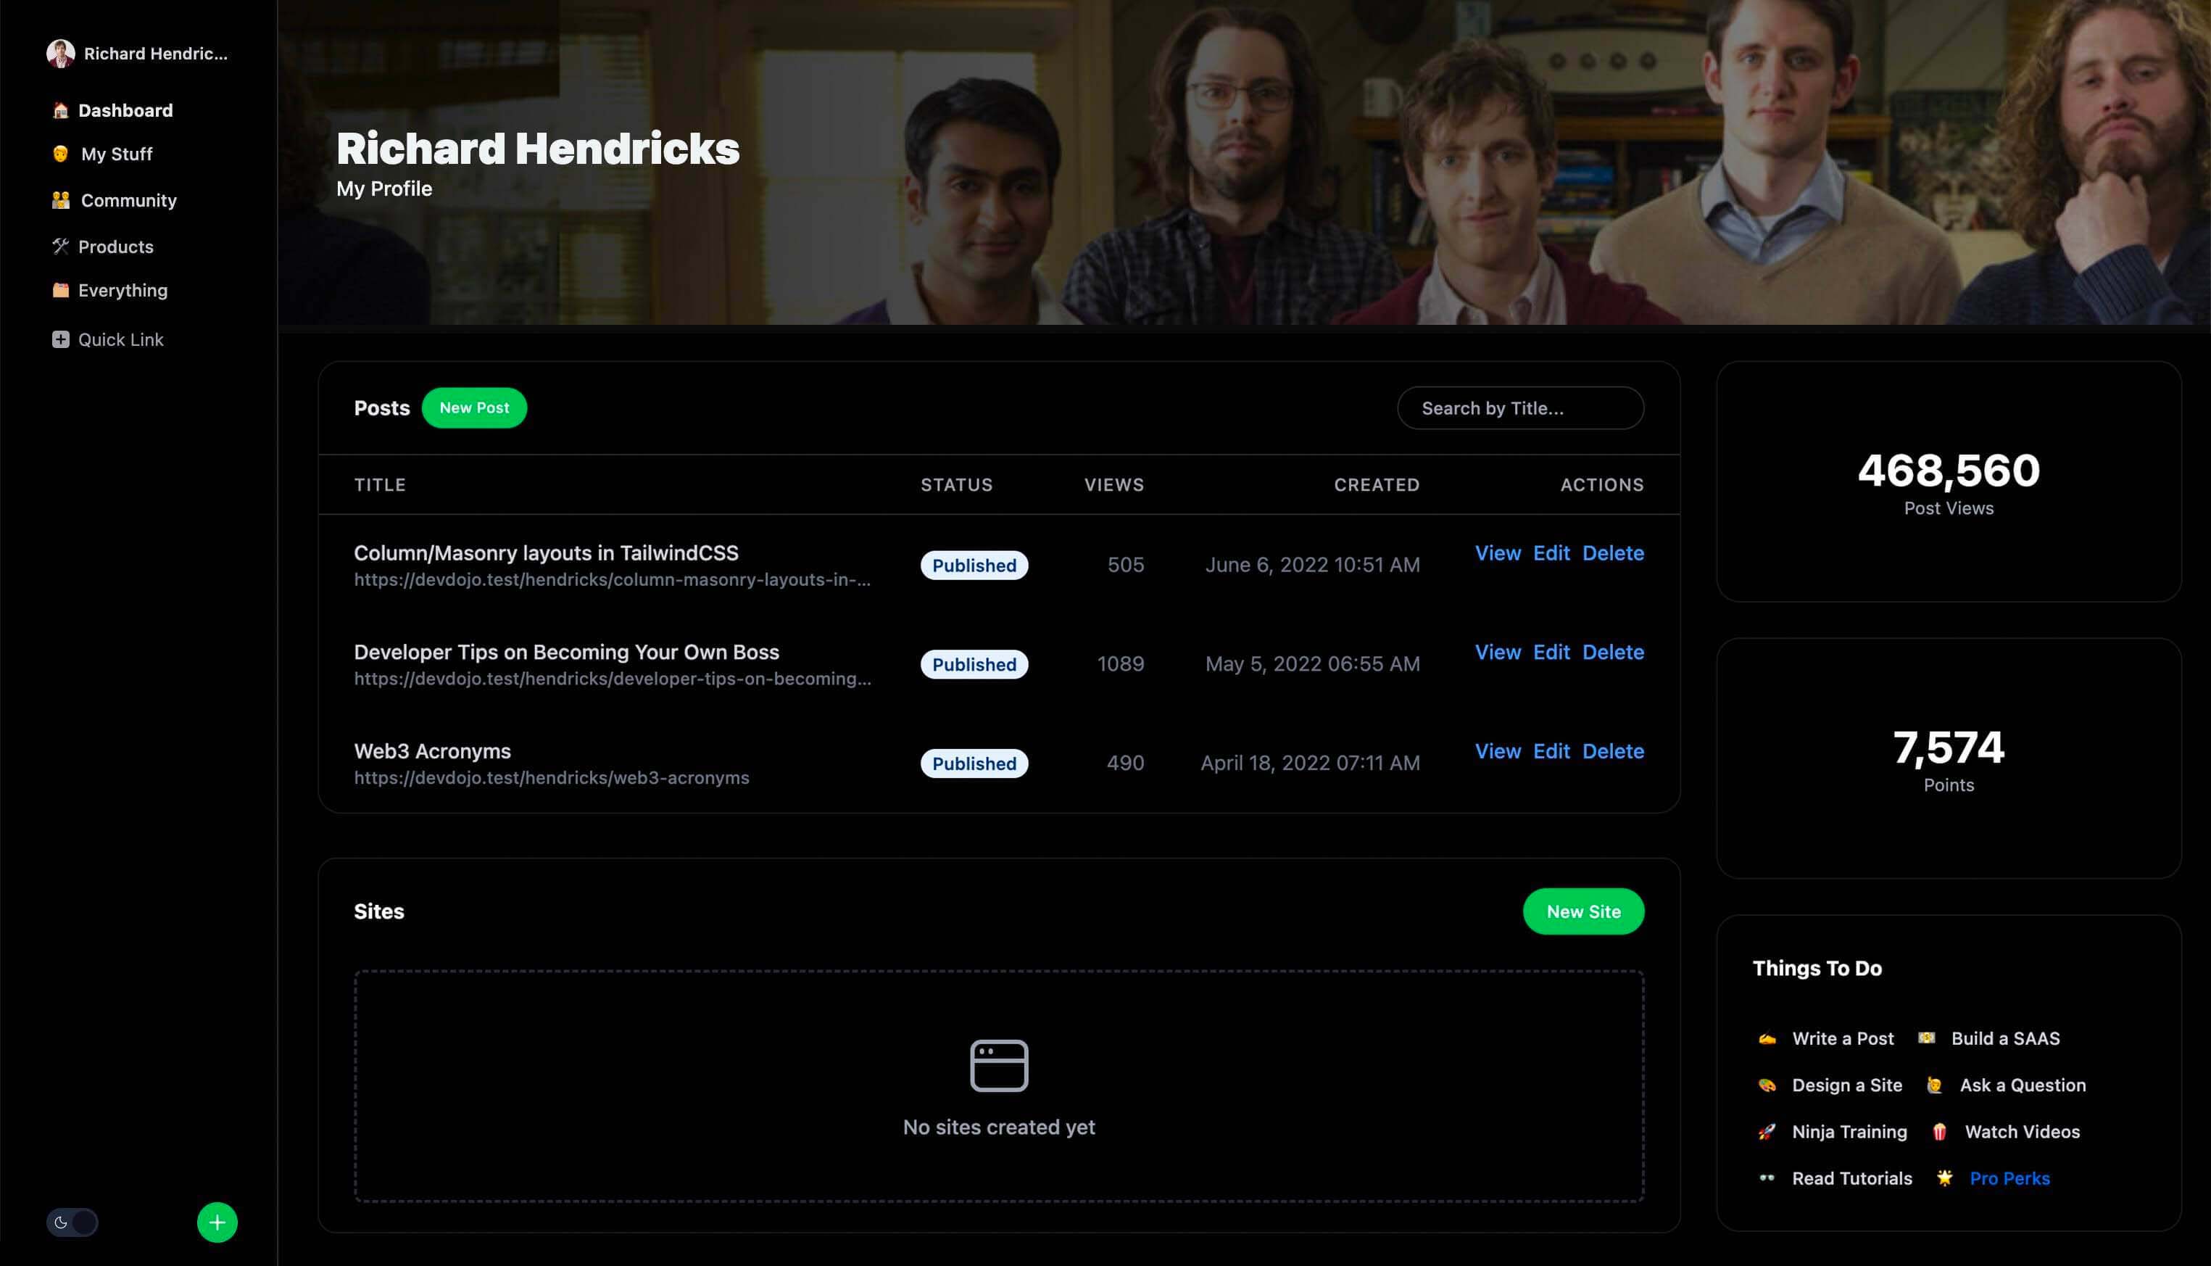The height and width of the screenshot is (1266, 2211).
Task: Toggle dark mode on or off
Action: (71, 1220)
